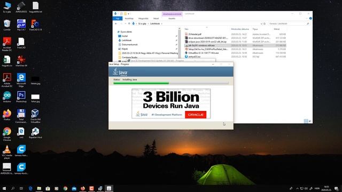Screen dimensions: 342x192
Task: Open the Google Chrome desktop shortcut
Action: (7, 134)
